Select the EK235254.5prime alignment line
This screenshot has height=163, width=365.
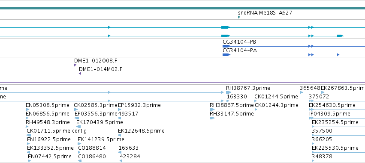click(338, 127)
